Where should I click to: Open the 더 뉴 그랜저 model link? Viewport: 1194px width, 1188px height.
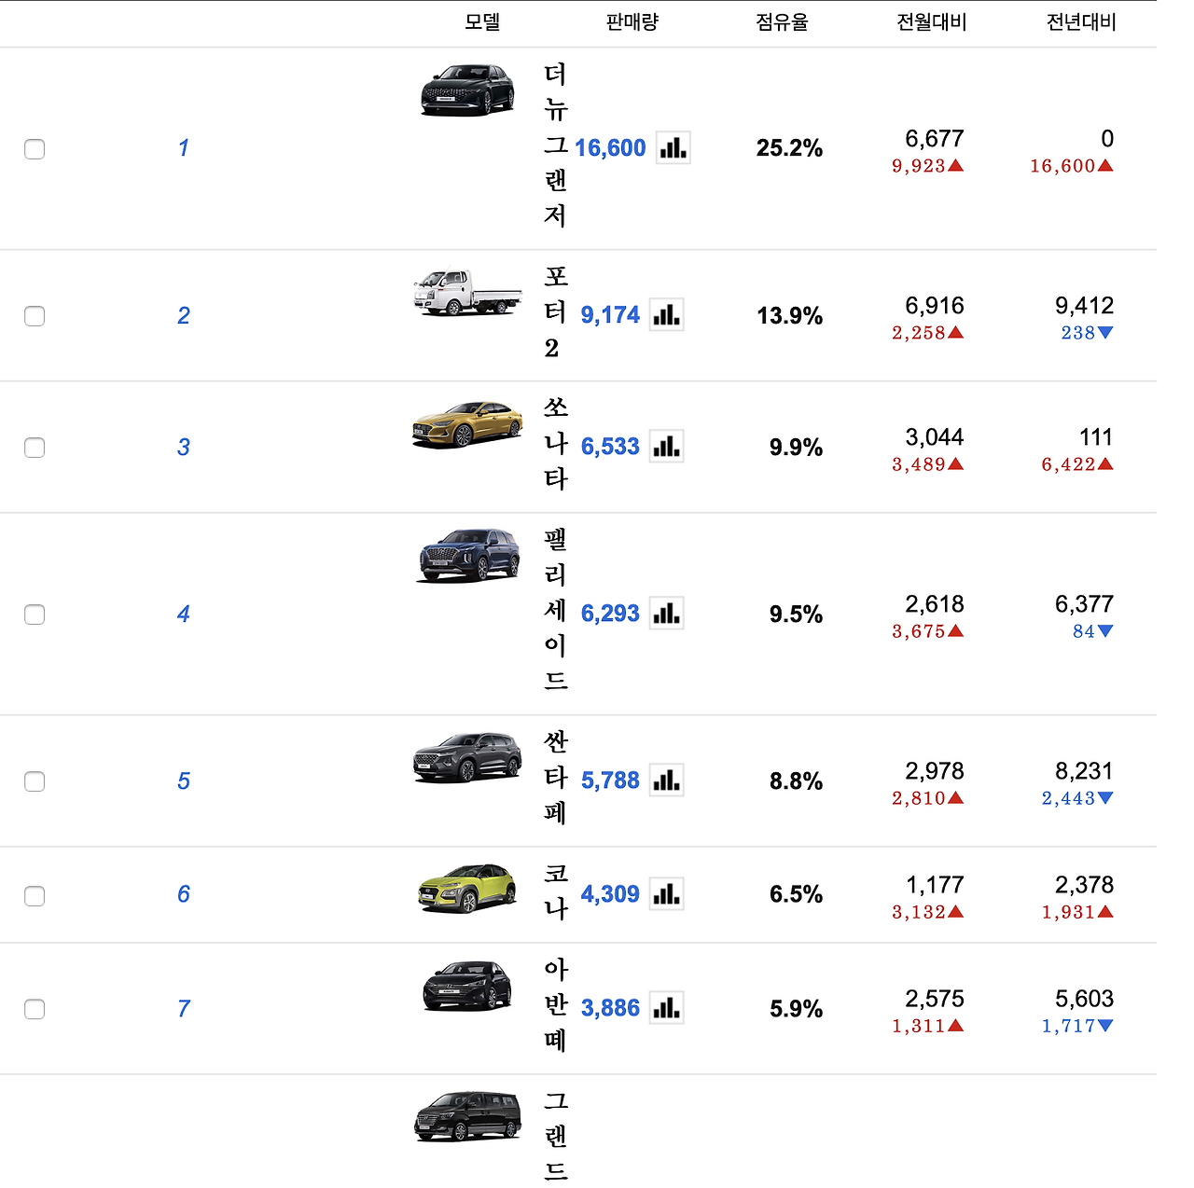[x=556, y=145]
